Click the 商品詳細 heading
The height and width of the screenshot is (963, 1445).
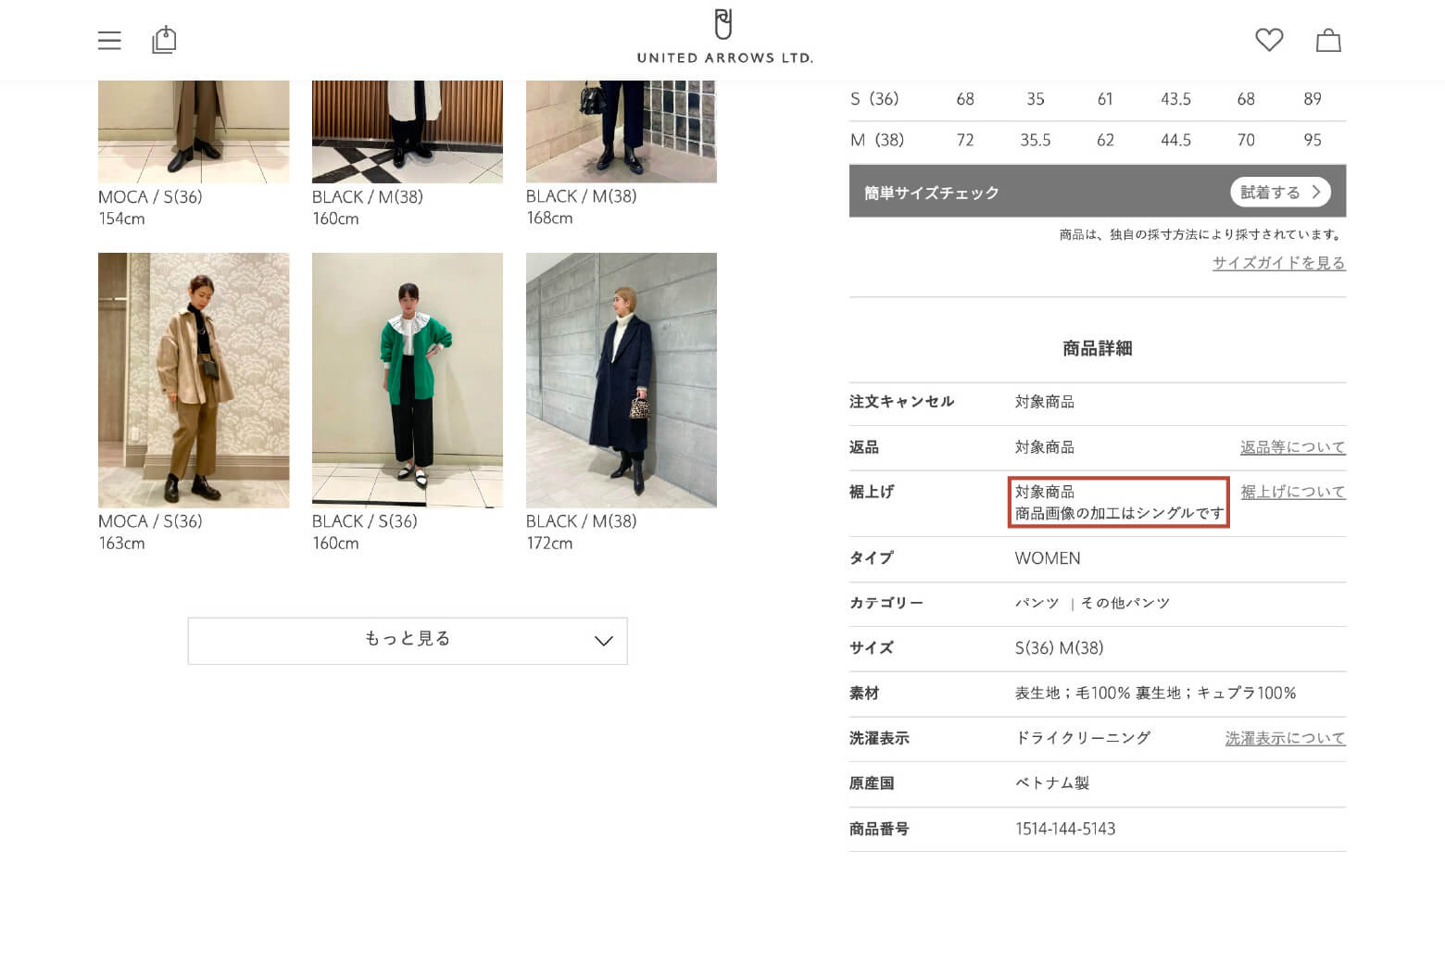tap(1098, 348)
